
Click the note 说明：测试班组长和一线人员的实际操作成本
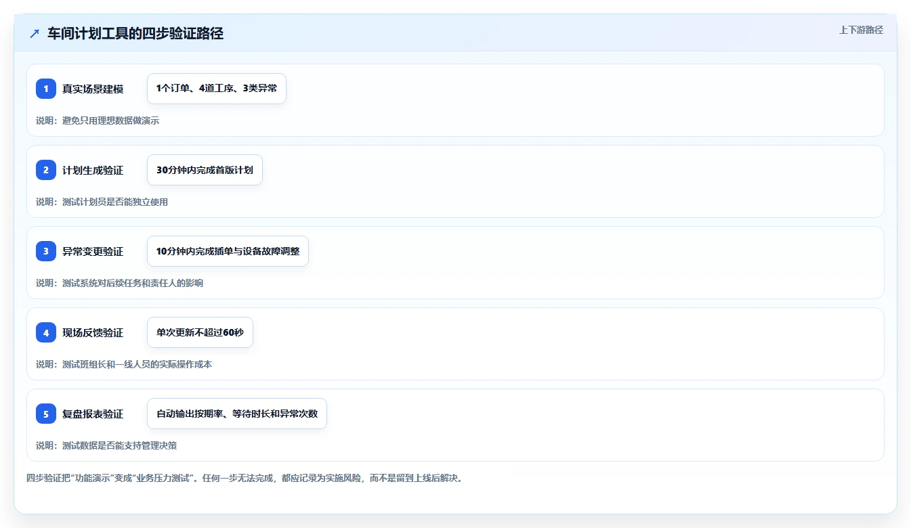pos(124,364)
